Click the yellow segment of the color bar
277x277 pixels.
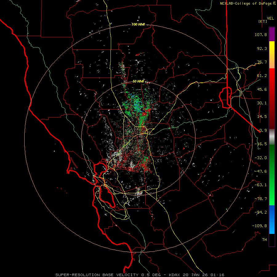(272, 54)
